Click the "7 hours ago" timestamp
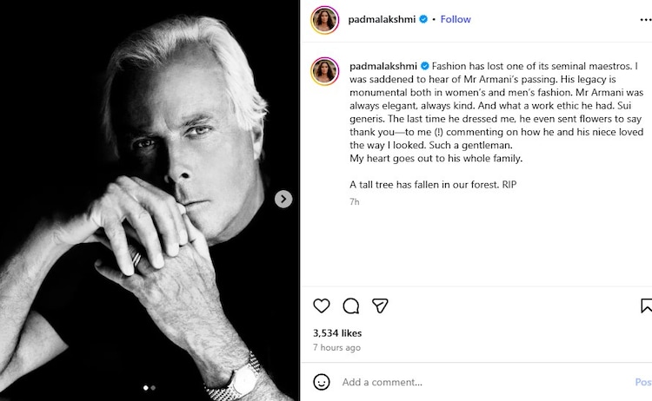The image size is (652, 401). [336, 347]
